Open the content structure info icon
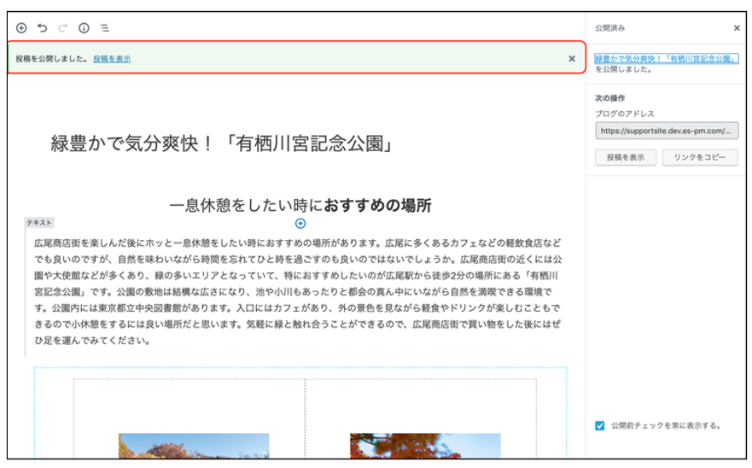Screen dimensions: 752x468 point(84,28)
